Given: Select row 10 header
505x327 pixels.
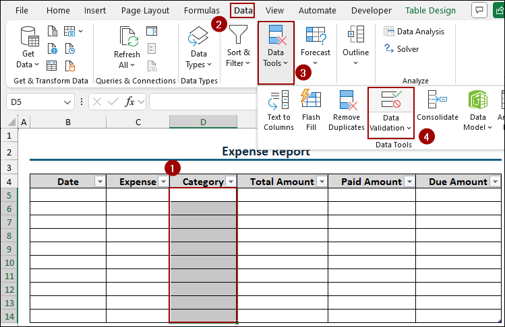Looking at the screenshot, I should coord(9,262).
